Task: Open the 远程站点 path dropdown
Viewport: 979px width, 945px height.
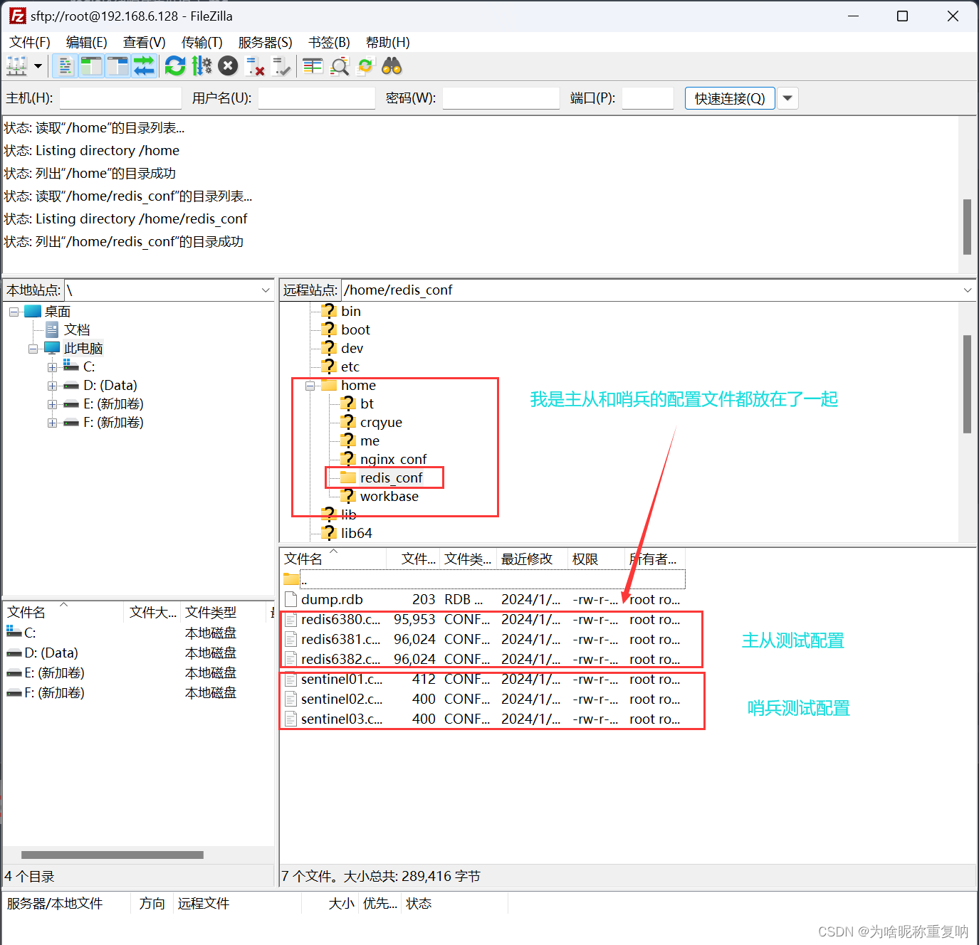Action: click(x=968, y=290)
